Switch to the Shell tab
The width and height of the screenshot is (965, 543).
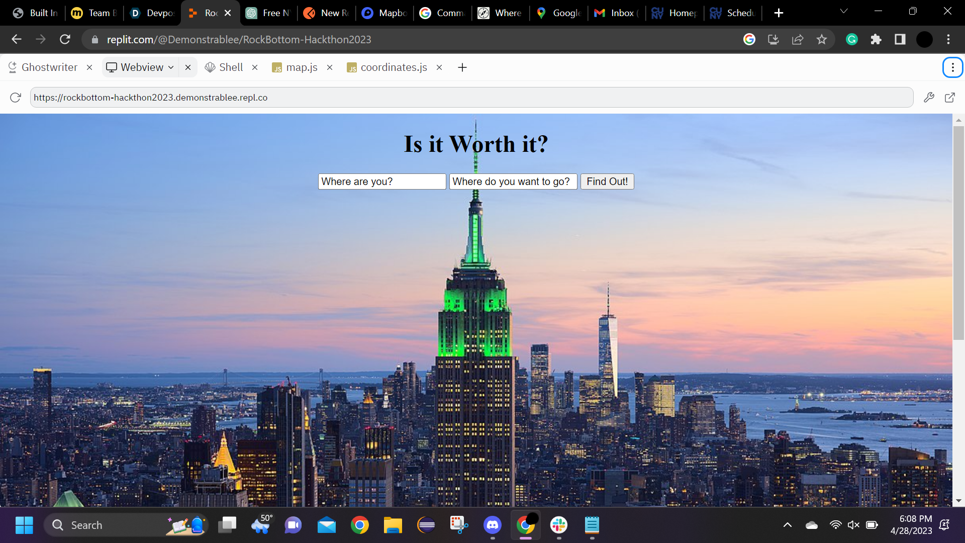coord(225,67)
